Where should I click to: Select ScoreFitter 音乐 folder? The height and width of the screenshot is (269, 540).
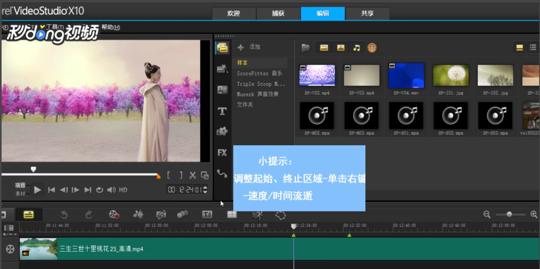click(x=260, y=73)
